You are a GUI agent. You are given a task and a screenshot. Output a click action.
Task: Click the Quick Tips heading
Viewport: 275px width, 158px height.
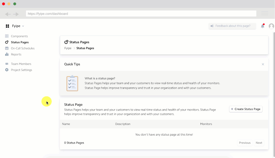point(72,64)
